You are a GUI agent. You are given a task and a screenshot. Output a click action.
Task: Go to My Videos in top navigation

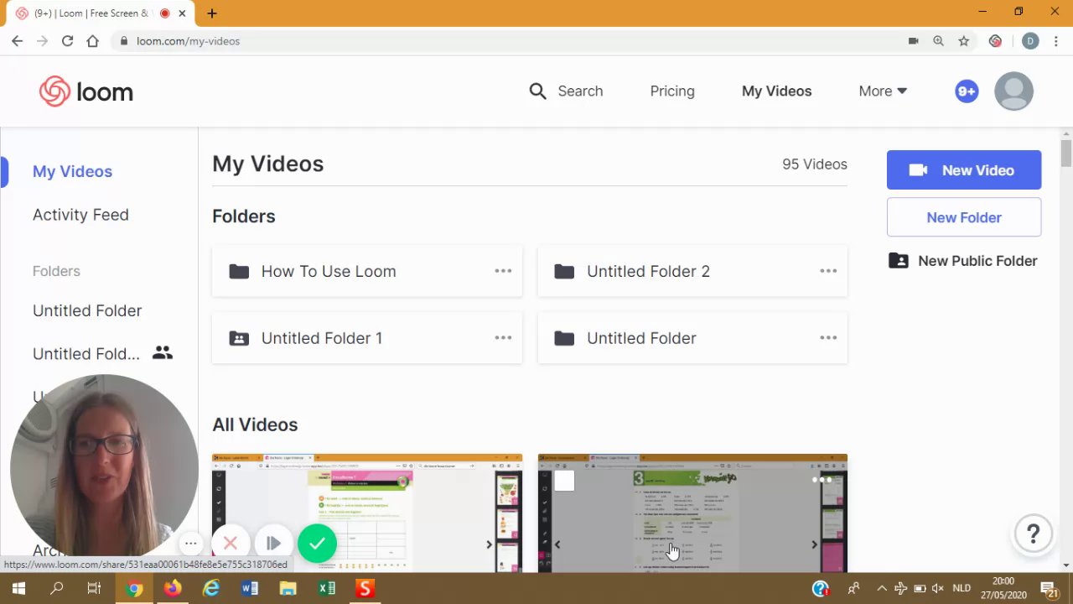(x=776, y=91)
